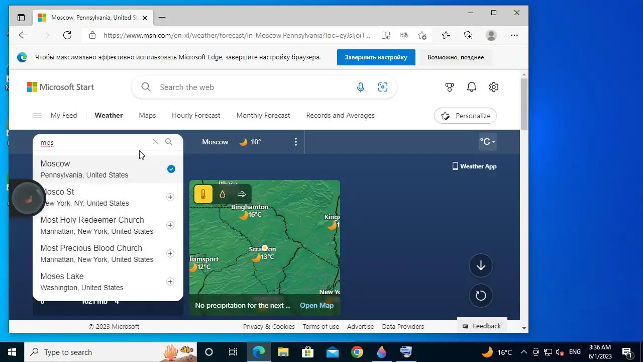Select temperature map layer
The width and height of the screenshot is (643, 362).
(203, 194)
